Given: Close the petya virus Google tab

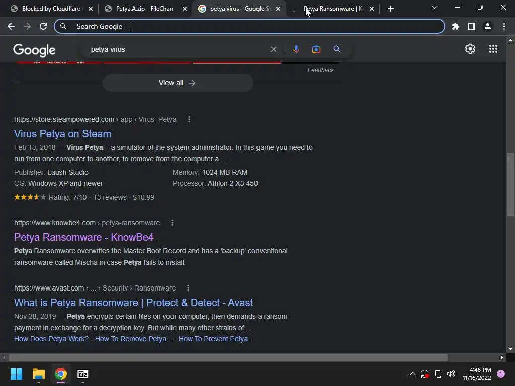Looking at the screenshot, I should pos(278,9).
